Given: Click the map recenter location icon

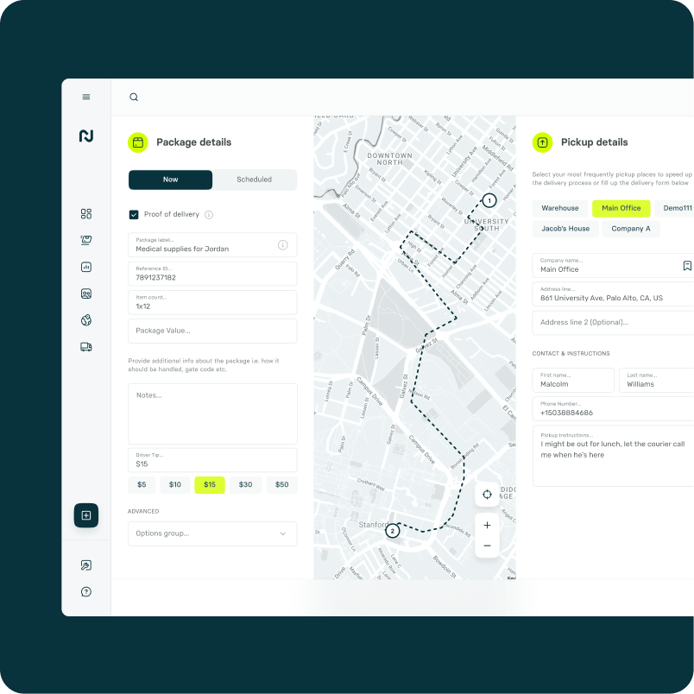Looking at the screenshot, I should coord(487,495).
